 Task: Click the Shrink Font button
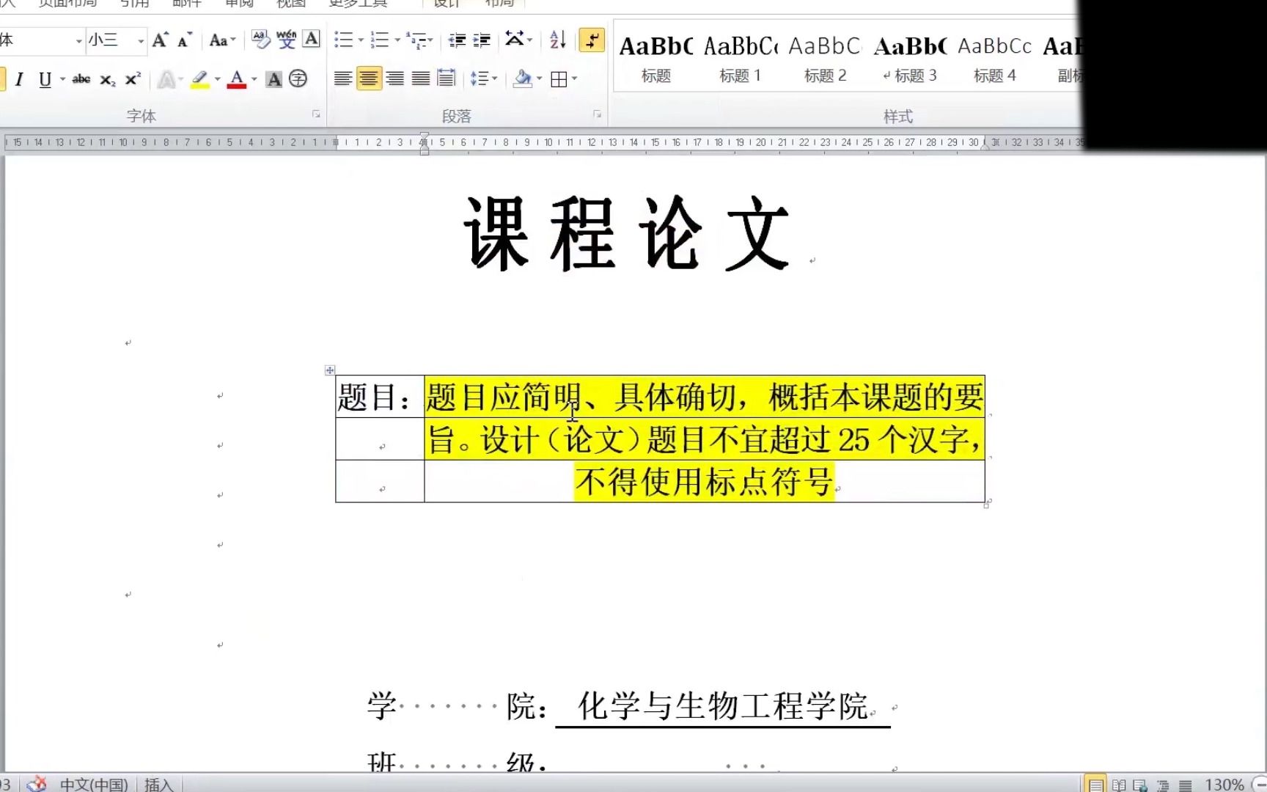pos(185,40)
